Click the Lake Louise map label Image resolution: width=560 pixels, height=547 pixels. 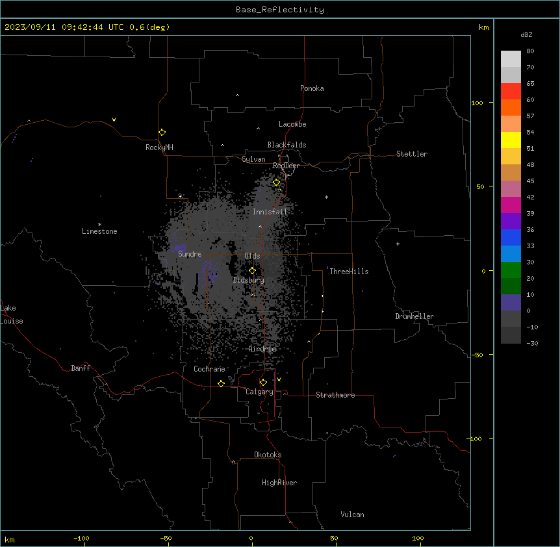pyautogui.click(x=12, y=314)
